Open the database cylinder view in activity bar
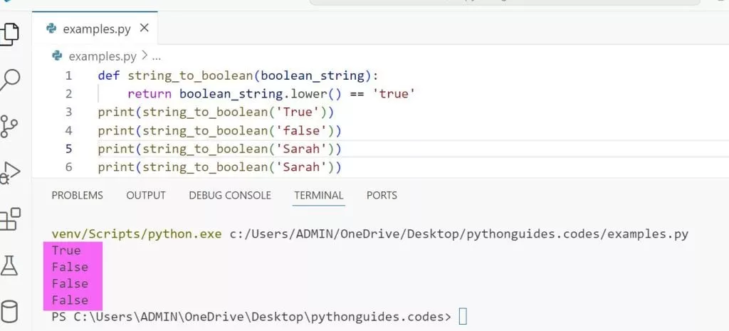This screenshot has width=729, height=331. 10,312
